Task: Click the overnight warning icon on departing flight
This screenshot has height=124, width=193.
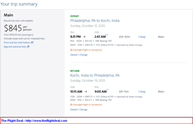Action: click(71, 50)
